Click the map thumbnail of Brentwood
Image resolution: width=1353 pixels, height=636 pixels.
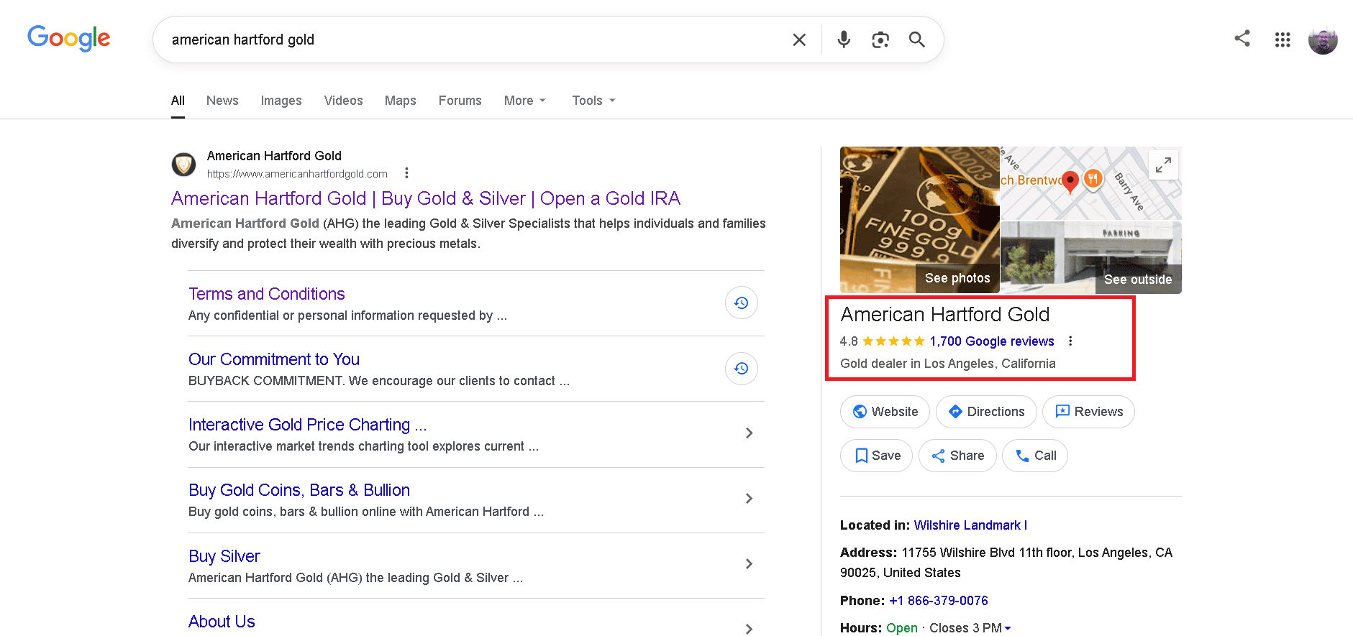[x=1090, y=183]
